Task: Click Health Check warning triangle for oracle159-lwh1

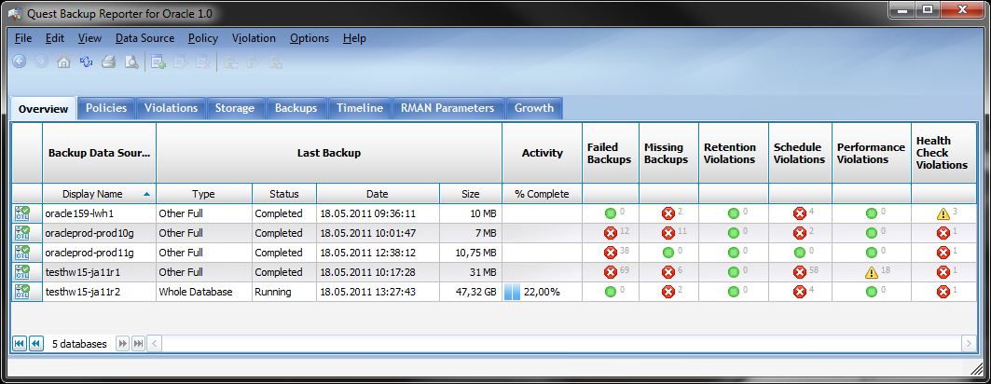Action: (943, 213)
